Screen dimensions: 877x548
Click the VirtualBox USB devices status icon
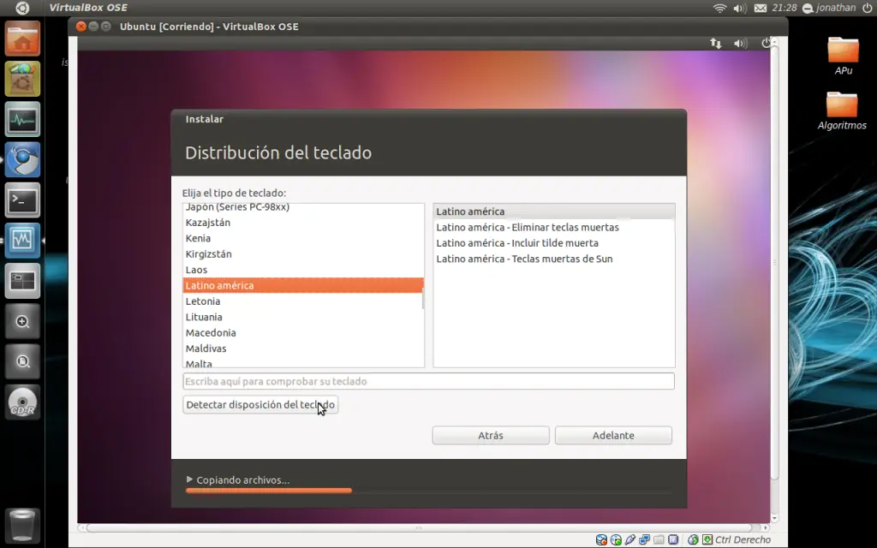coord(630,539)
